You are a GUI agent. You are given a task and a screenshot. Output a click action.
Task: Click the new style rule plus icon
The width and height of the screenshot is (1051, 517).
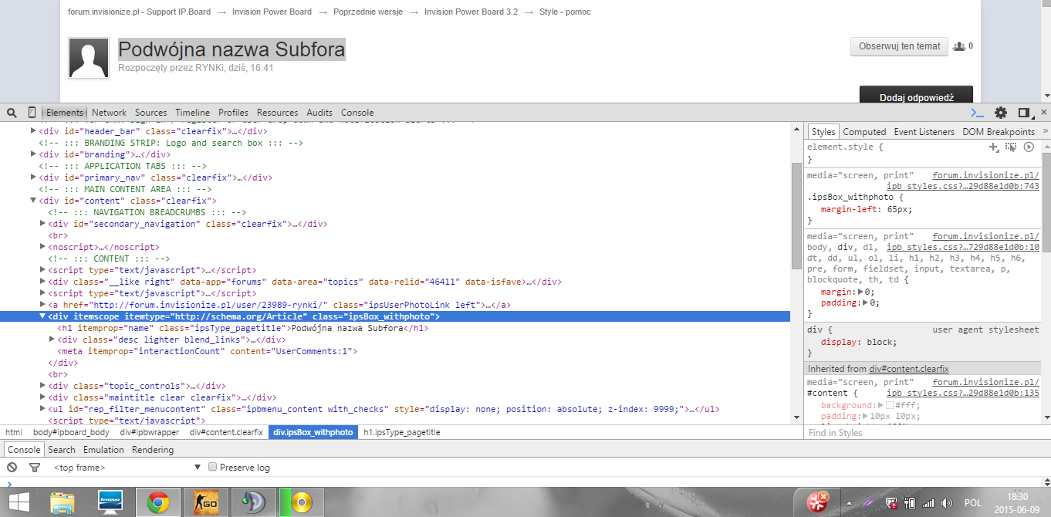(x=994, y=147)
